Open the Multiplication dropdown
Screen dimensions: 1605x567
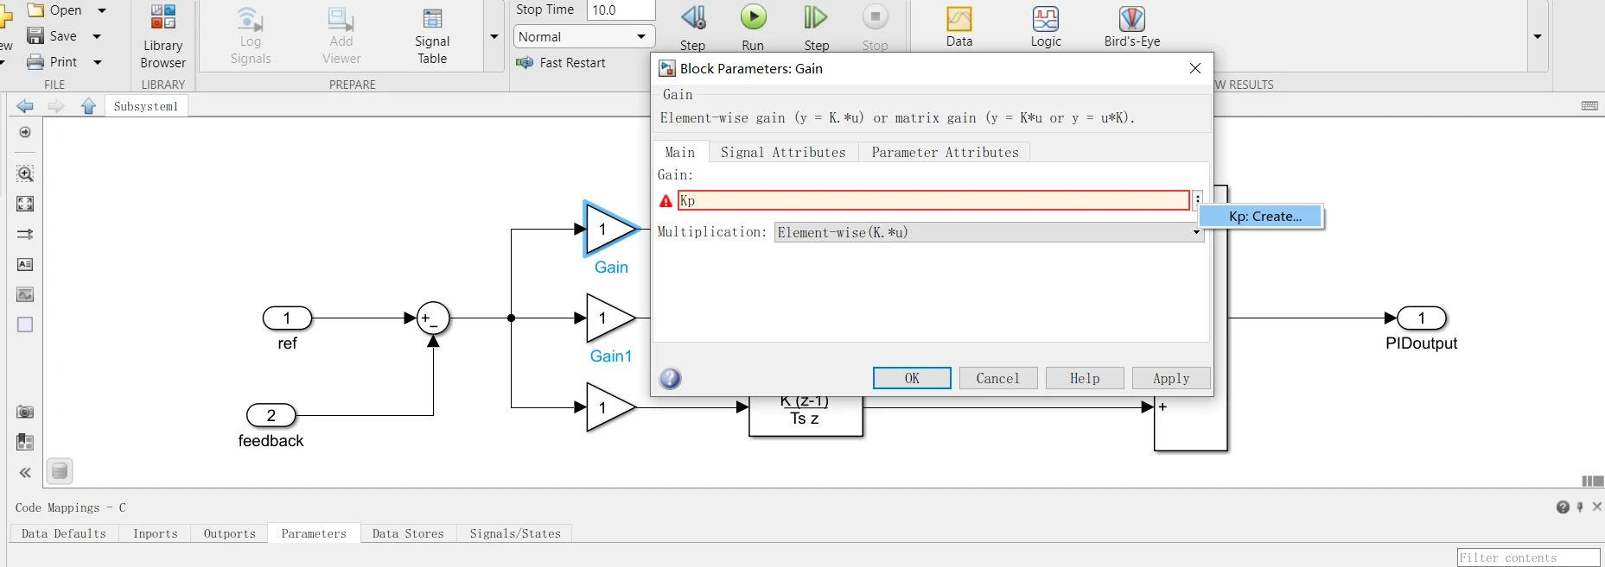click(x=989, y=232)
